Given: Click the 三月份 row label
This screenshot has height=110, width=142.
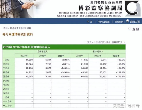Looking at the screenshot, I should [6, 68].
